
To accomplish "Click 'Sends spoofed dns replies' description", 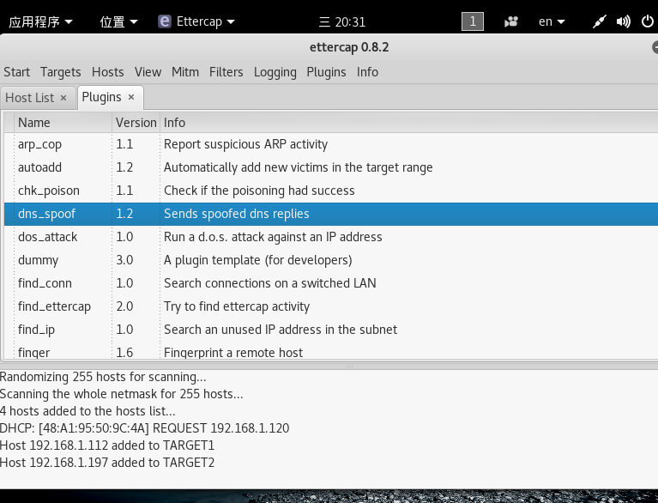I will tap(236, 214).
